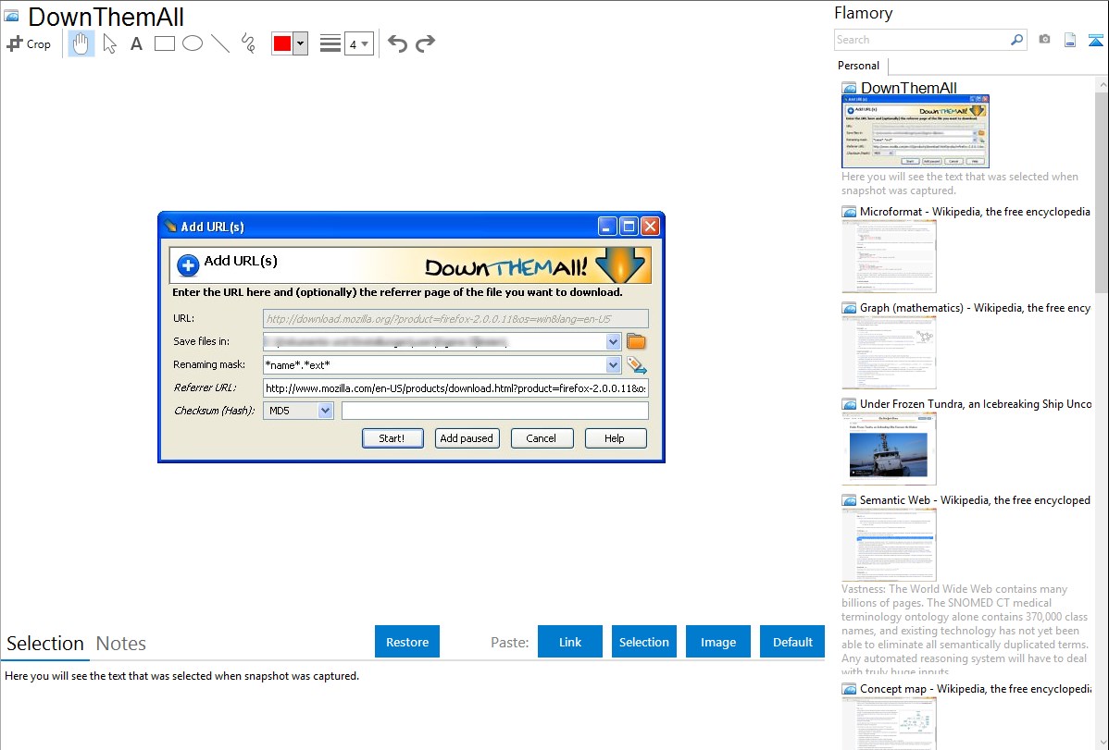Click the Renaming mask text field
The image size is (1109, 750).
pyautogui.click(x=434, y=364)
